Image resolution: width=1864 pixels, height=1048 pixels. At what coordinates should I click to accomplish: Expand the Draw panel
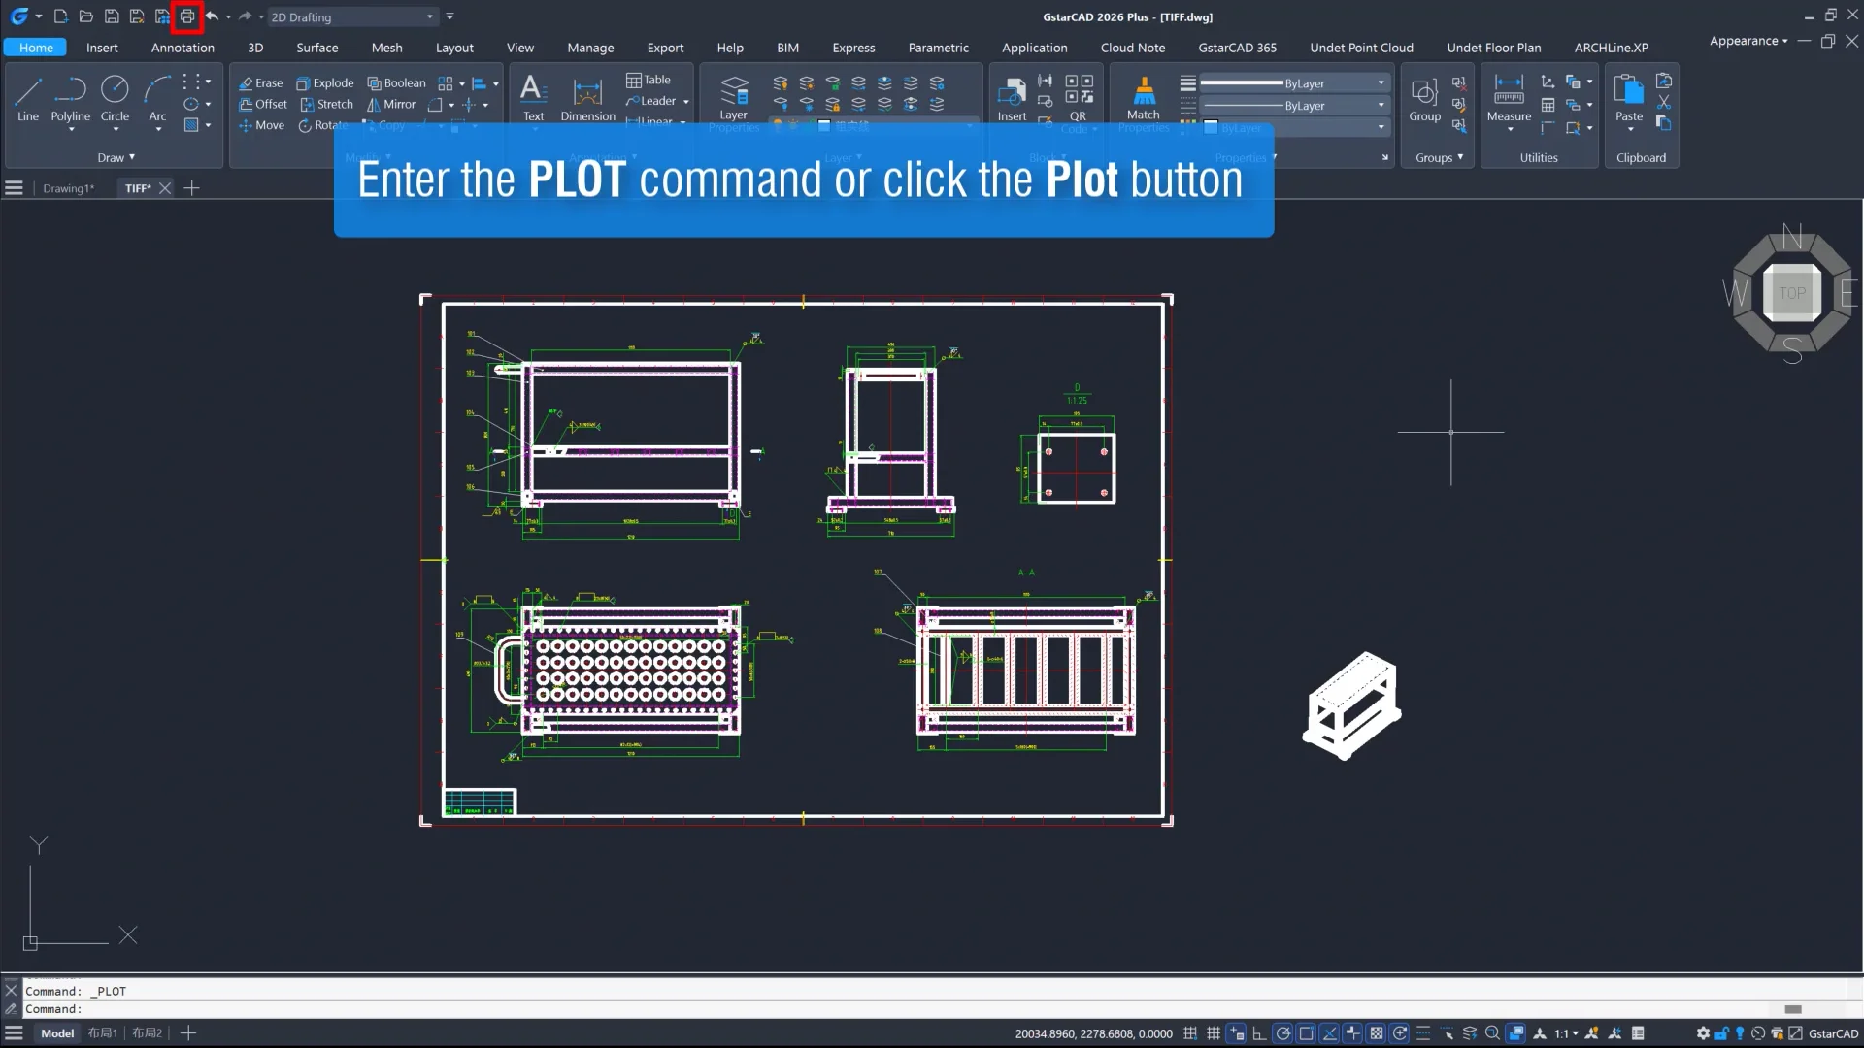[x=116, y=157]
